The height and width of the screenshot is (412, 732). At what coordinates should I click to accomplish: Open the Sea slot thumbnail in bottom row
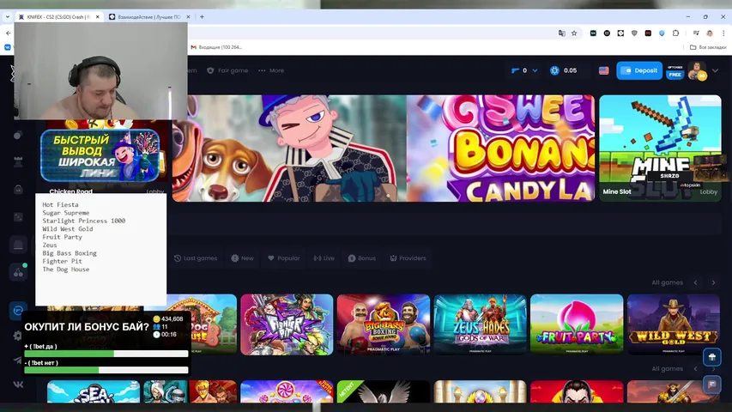click(x=94, y=391)
